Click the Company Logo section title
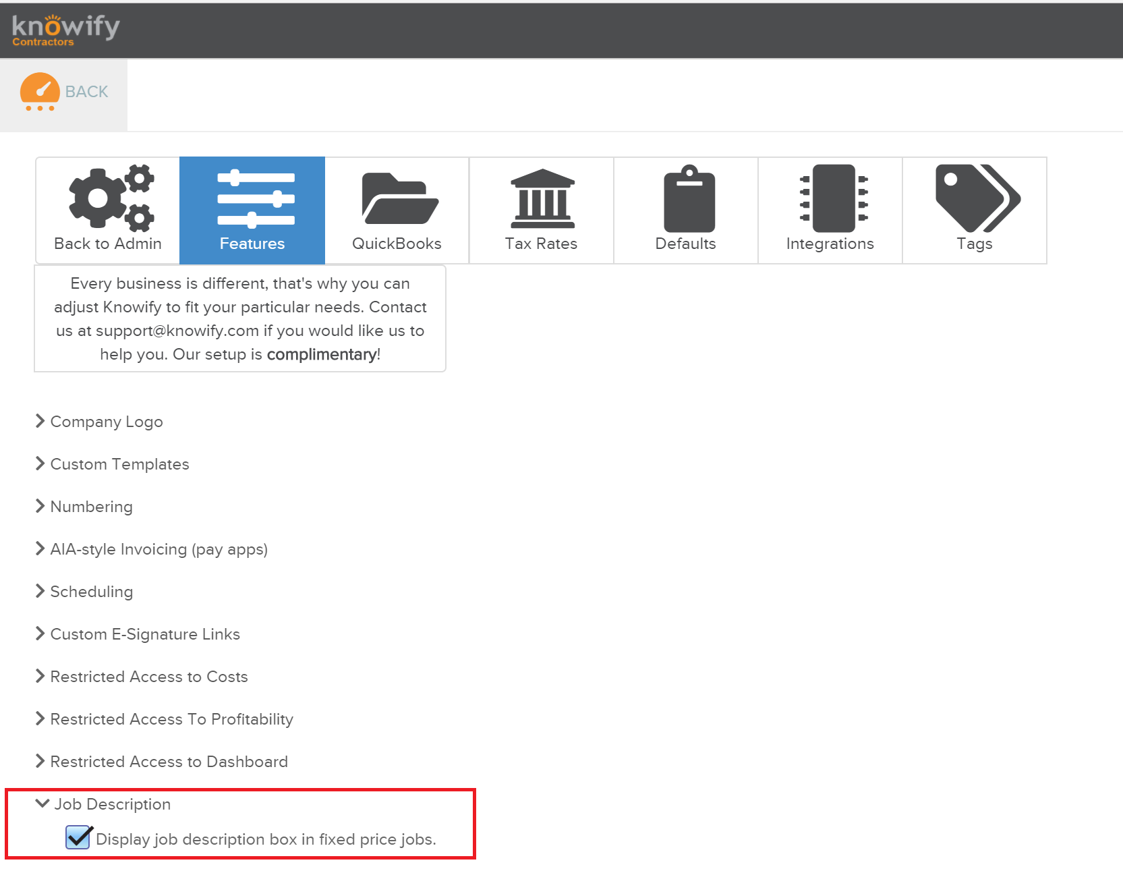 point(107,422)
